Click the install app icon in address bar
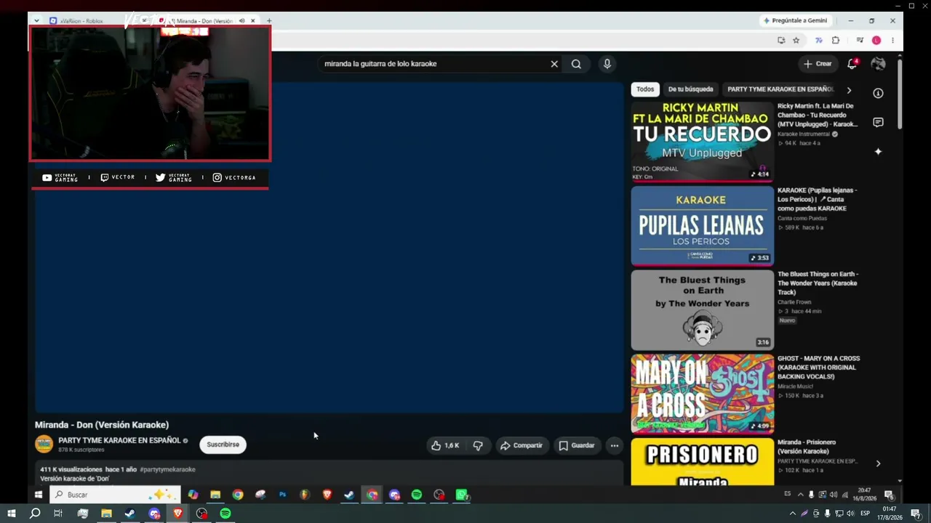The image size is (931, 523). coord(781,41)
